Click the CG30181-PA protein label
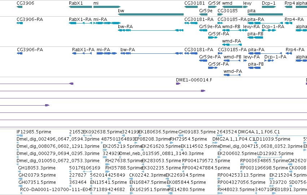 [x=199, y=49]
